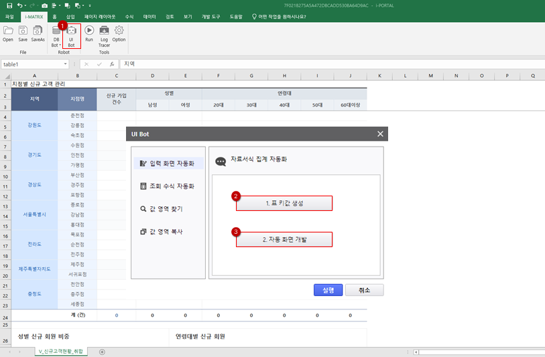This screenshot has width=545, height=357.
Task: Expand the undo history dropdown arrow
Action: [26, 5]
